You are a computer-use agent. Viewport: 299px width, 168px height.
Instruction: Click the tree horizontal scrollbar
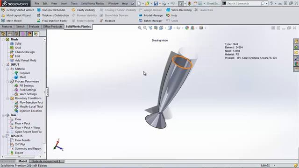coord(20,157)
